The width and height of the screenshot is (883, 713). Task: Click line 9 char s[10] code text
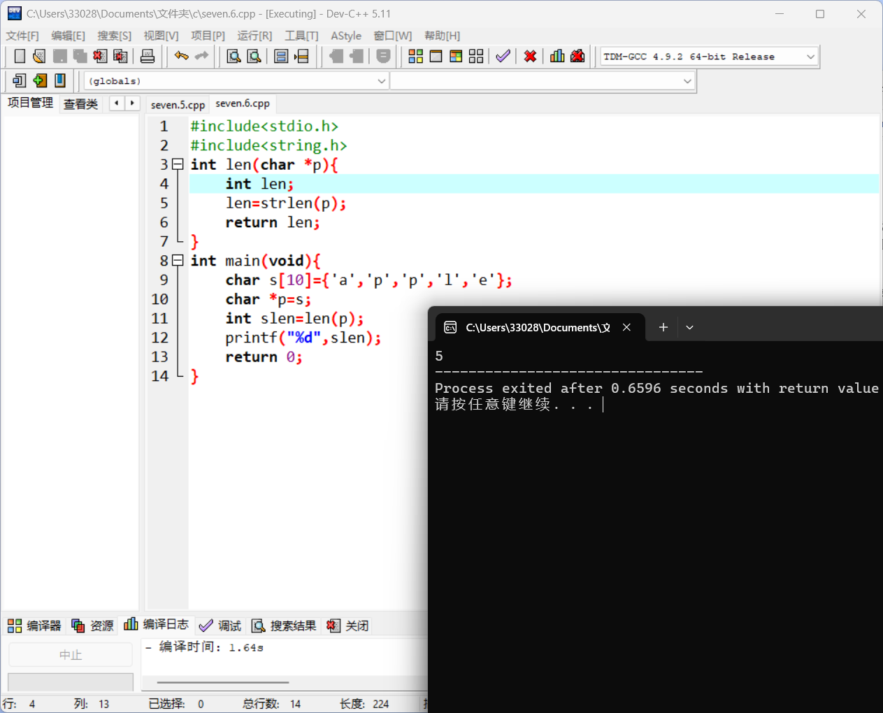pos(368,280)
